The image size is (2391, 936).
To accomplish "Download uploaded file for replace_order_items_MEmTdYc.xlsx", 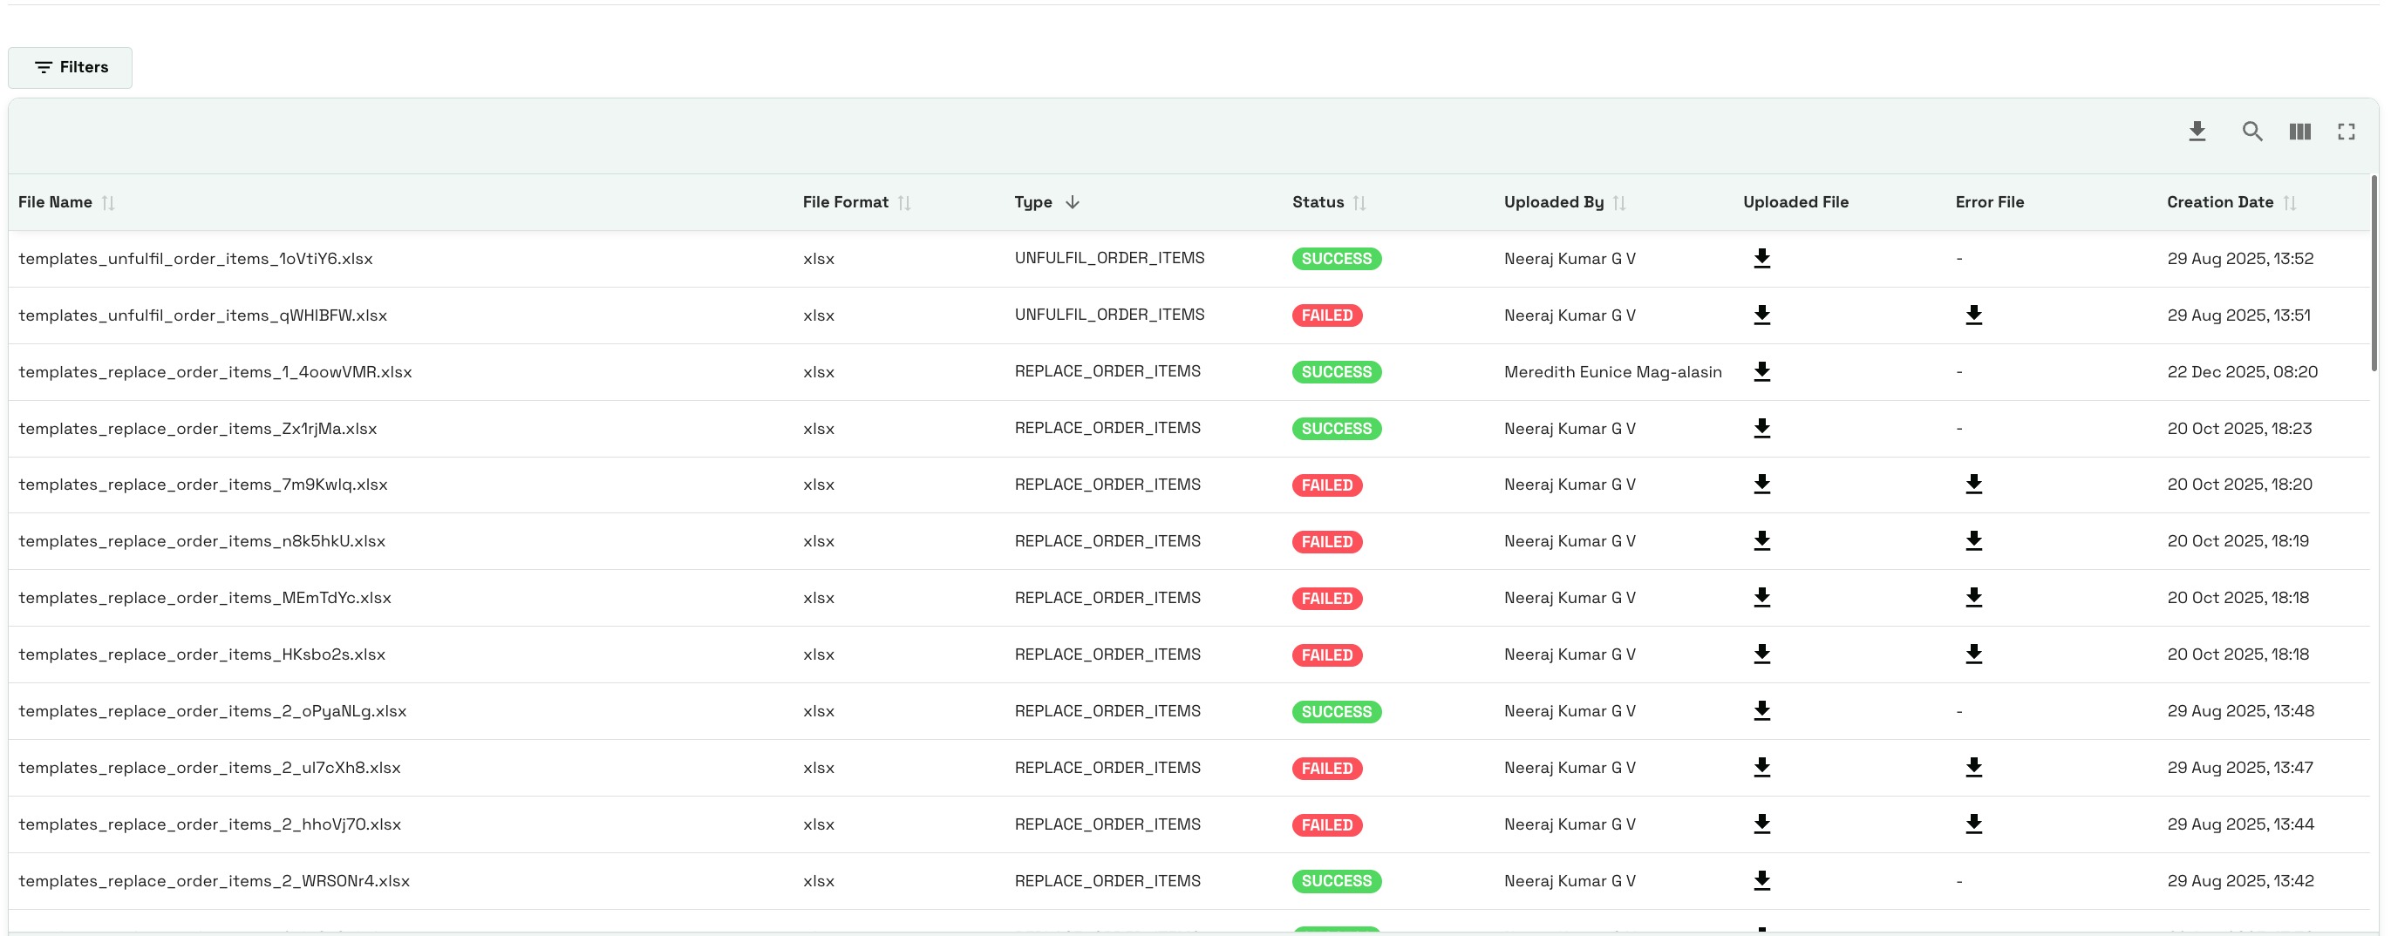I will tap(1761, 597).
